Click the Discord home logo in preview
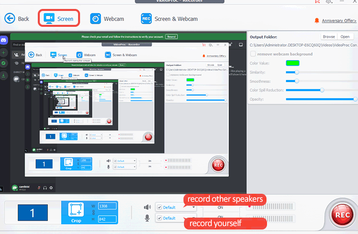This screenshot has width=358, height=234. (3, 40)
